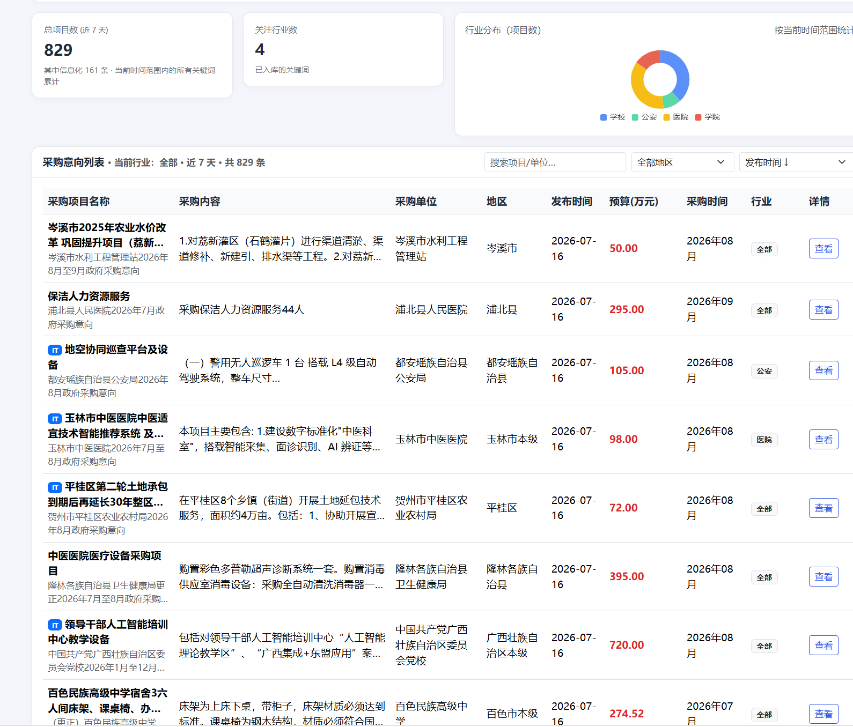Image resolution: width=853 pixels, height=727 pixels.
Task: Click 查看 for 保洁人力资源服务 row
Action: pos(823,310)
